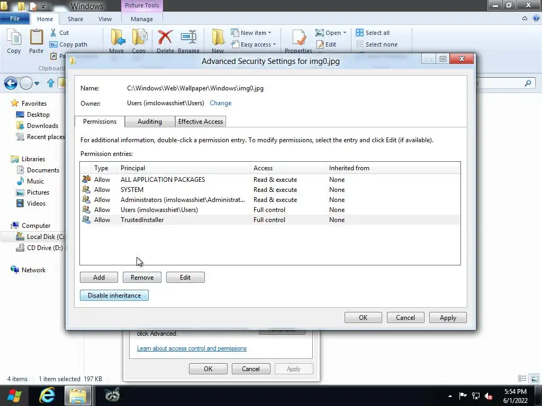542x406 pixels.
Task: Click the Remove permission button
Action: click(x=142, y=277)
